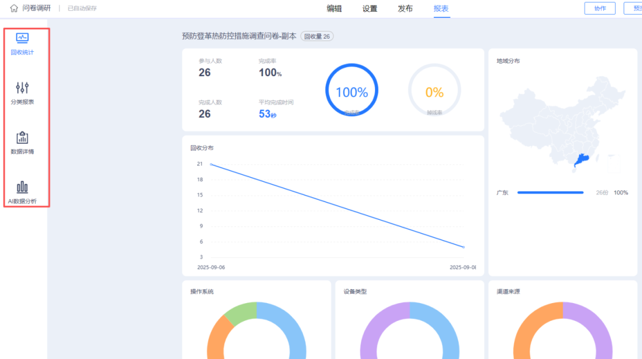Click the 地域分布 heading
The image size is (642, 359).
(508, 61)
